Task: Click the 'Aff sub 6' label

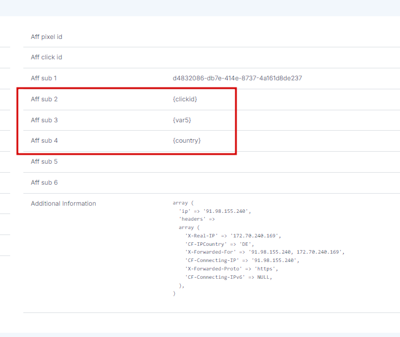Action: [44, 182]
